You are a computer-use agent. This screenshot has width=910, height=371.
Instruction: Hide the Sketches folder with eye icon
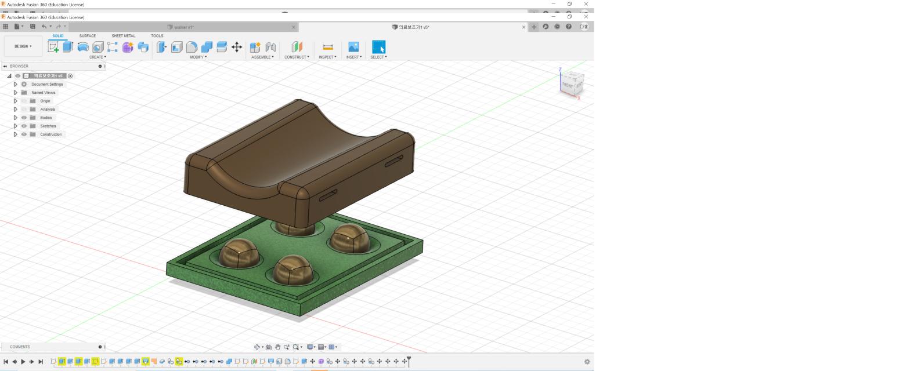(x=24, y=126)
